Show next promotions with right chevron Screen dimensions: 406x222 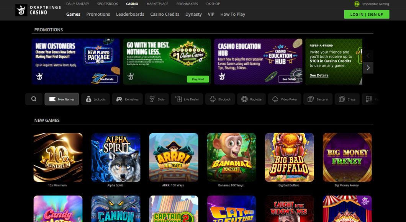click(368, 68)
